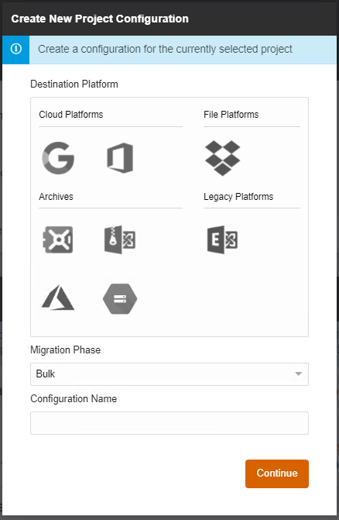This screenshot has height=520, width=339.
Task: Click the Migration Phase label
Action: [66, 350]
